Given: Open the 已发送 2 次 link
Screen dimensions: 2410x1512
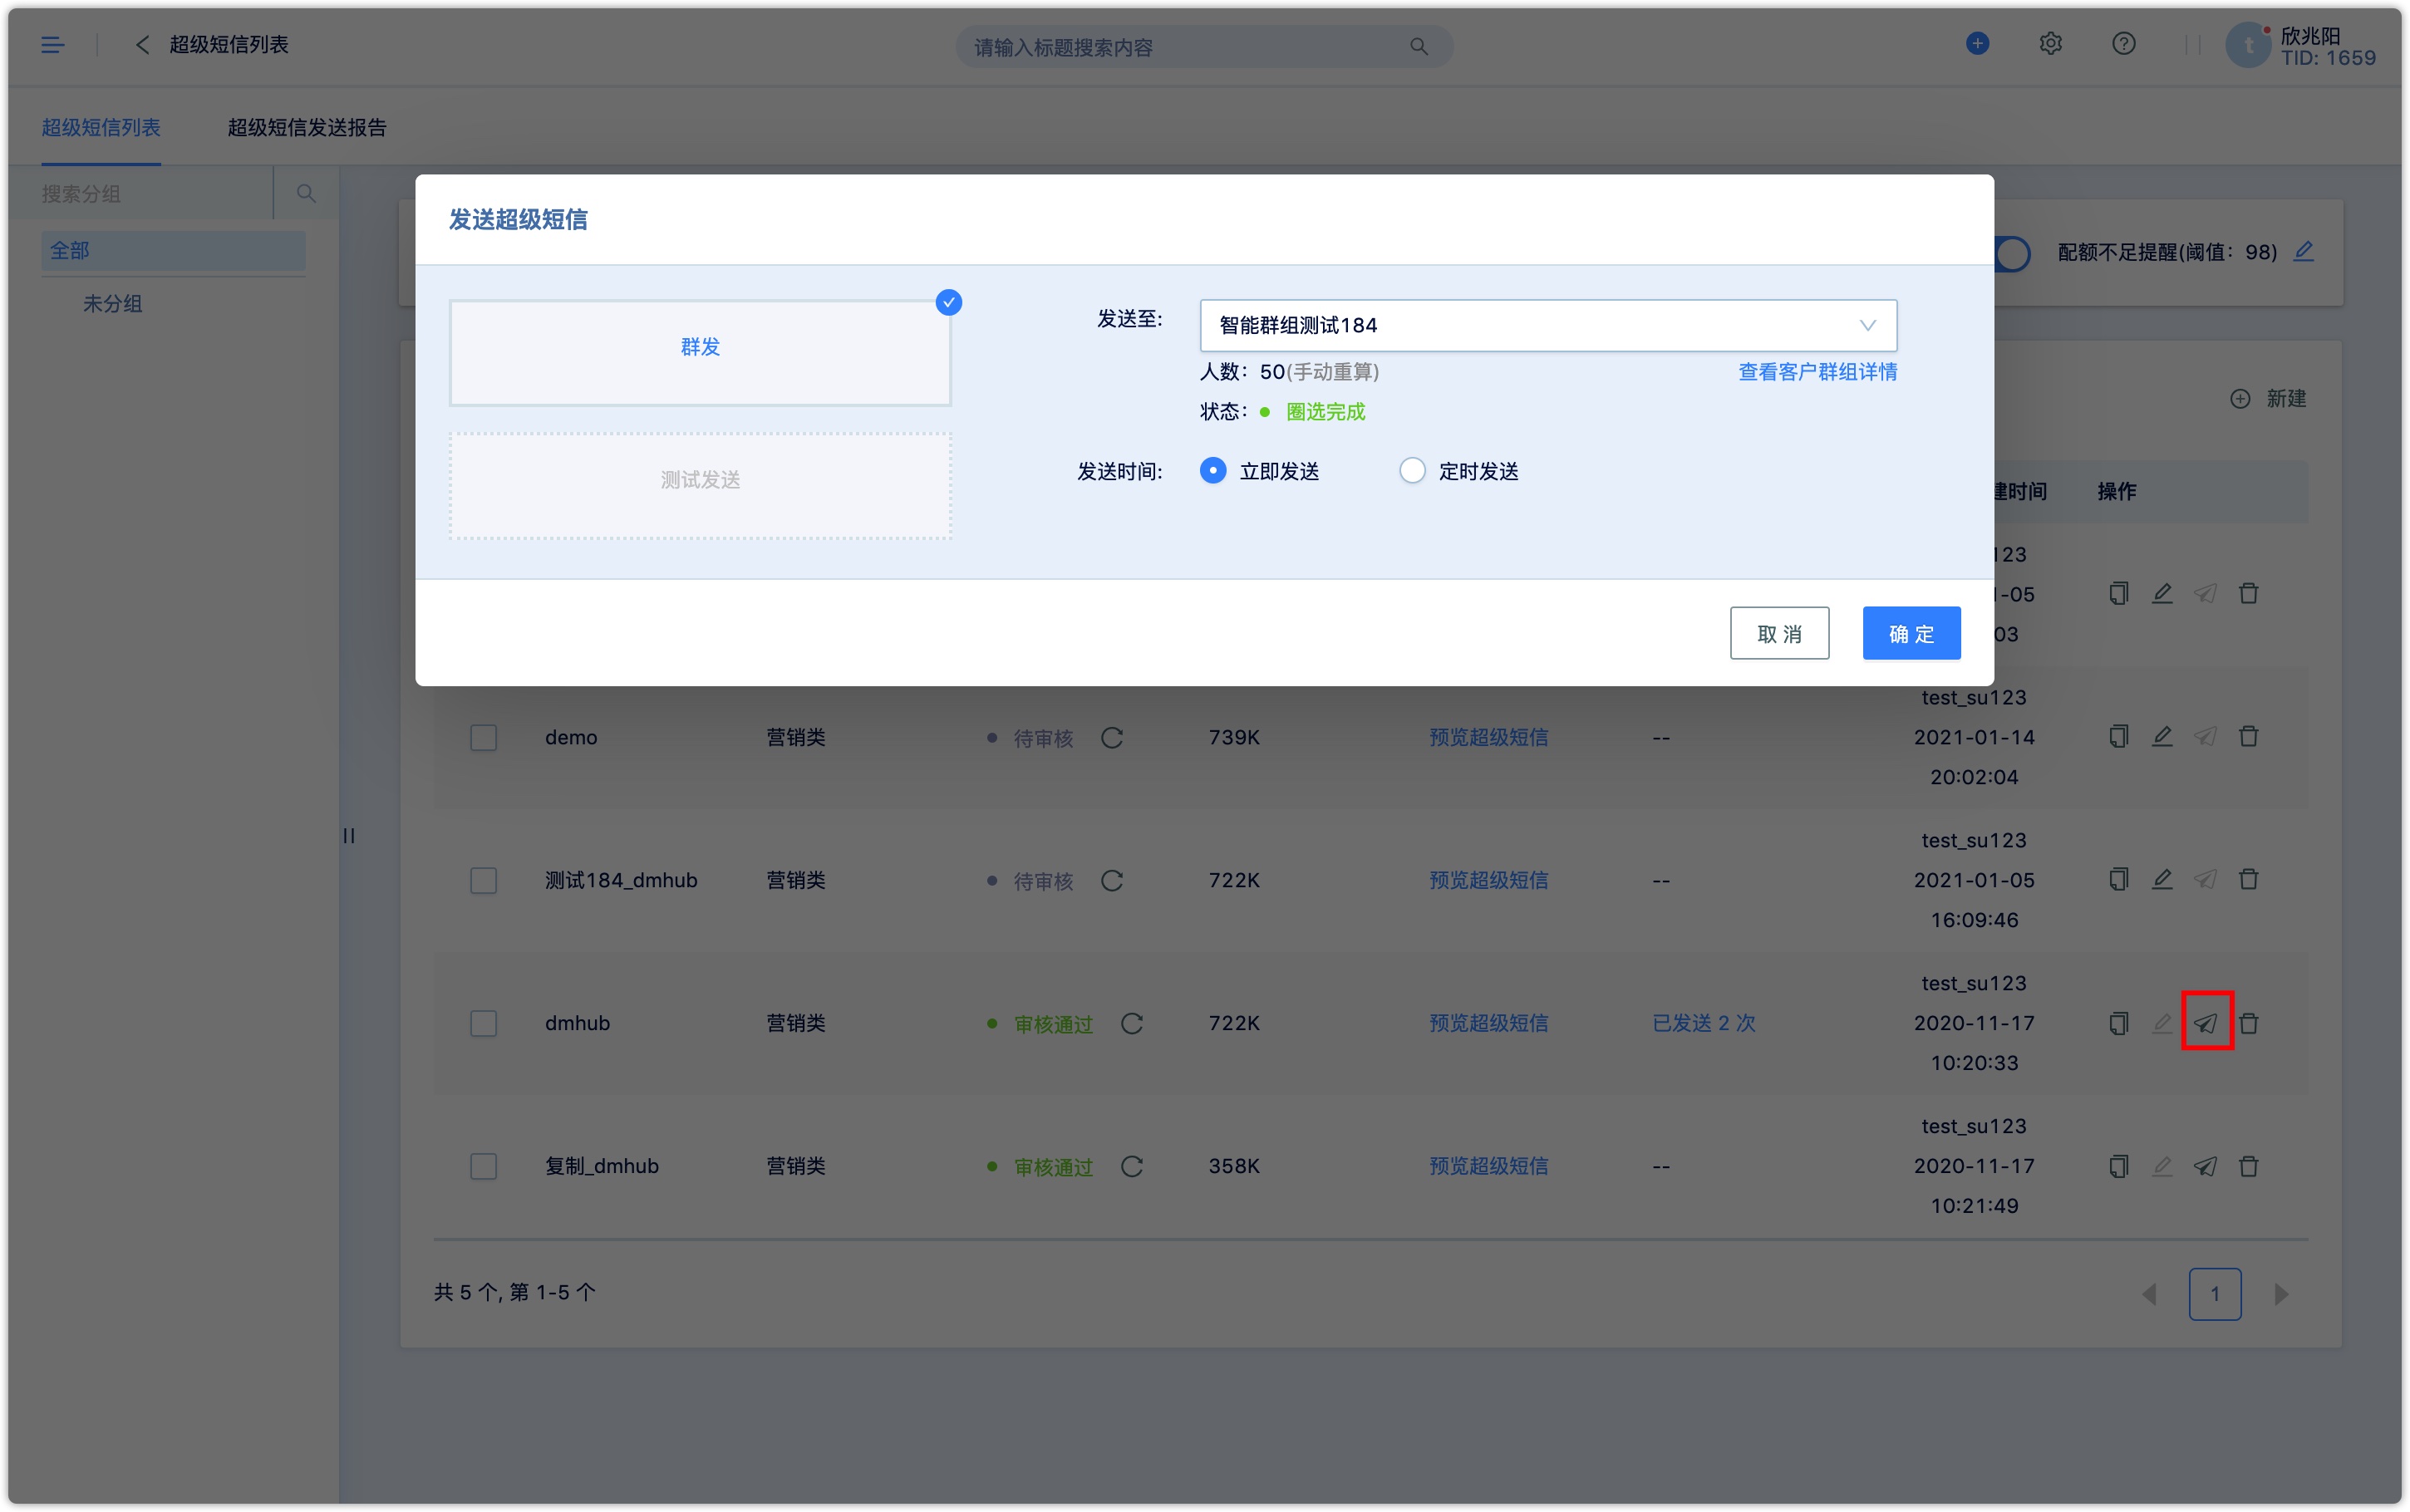Looking at the screenshot, I should pos(1703,1024).
